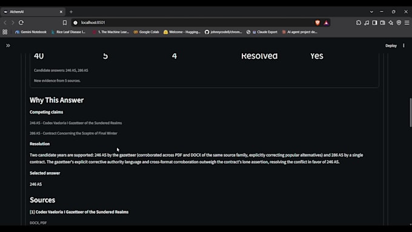Open the tab search dropdown chevron
This screenshot has width=412, height=232.
[x=371, y=12]
